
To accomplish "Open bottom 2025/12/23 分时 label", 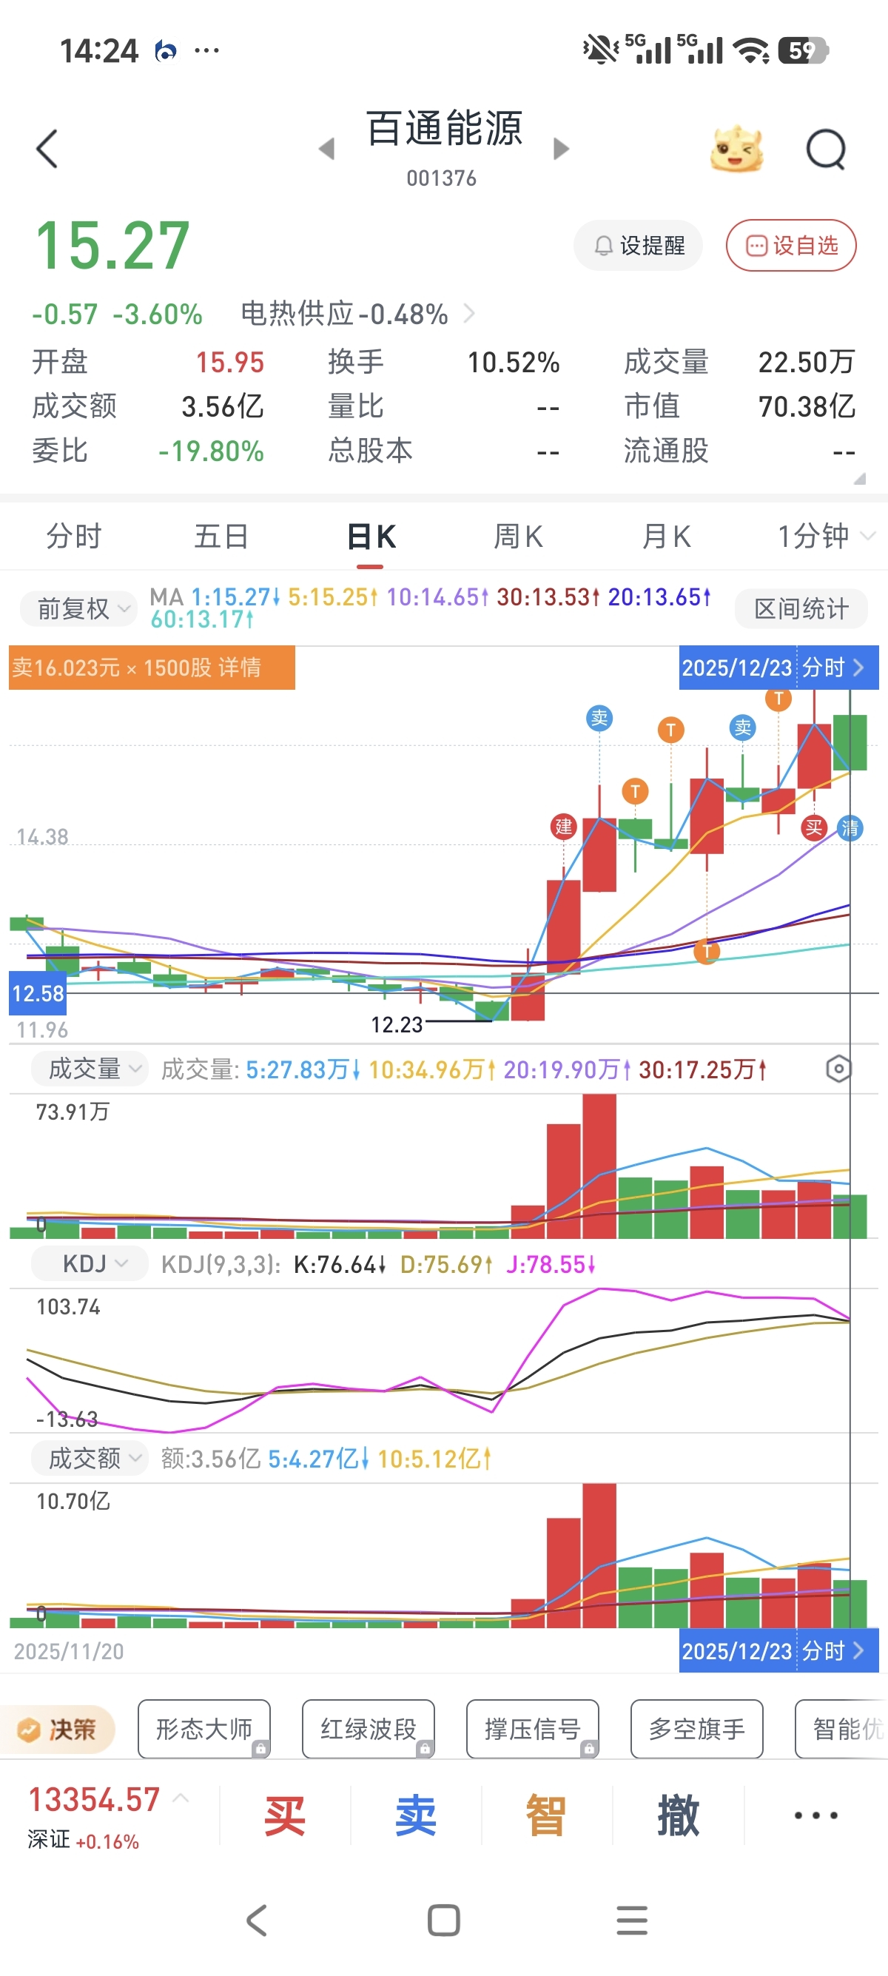I will click(x=778, y=1650).
